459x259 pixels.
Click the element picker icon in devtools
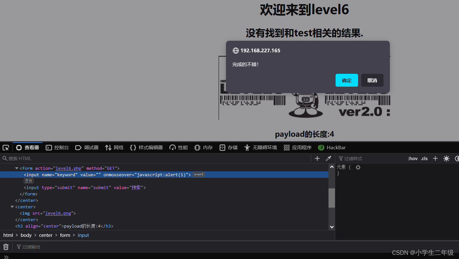click(x=6, y=148)
